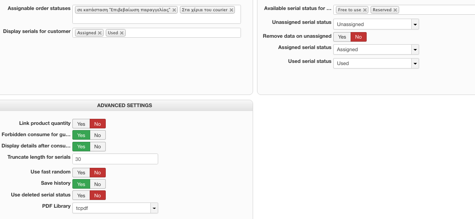Open the PDF Library dropdown
The image size is (475, 219).
(154, 208)
